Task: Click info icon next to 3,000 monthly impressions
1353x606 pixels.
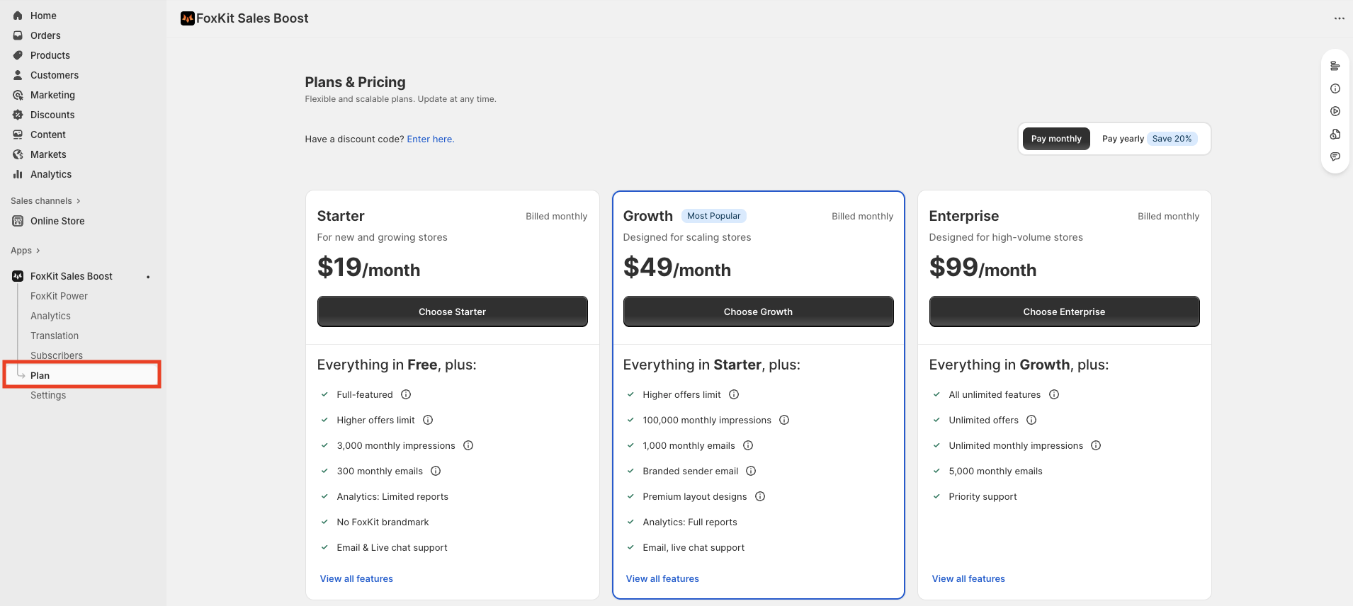Action: (468, 445)
